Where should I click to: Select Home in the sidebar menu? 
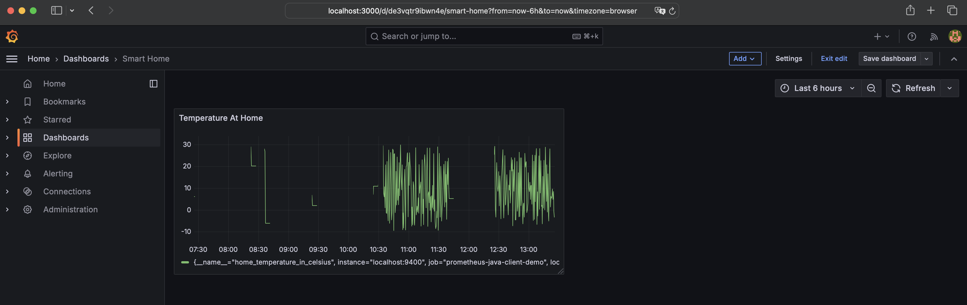pos(55,84)
